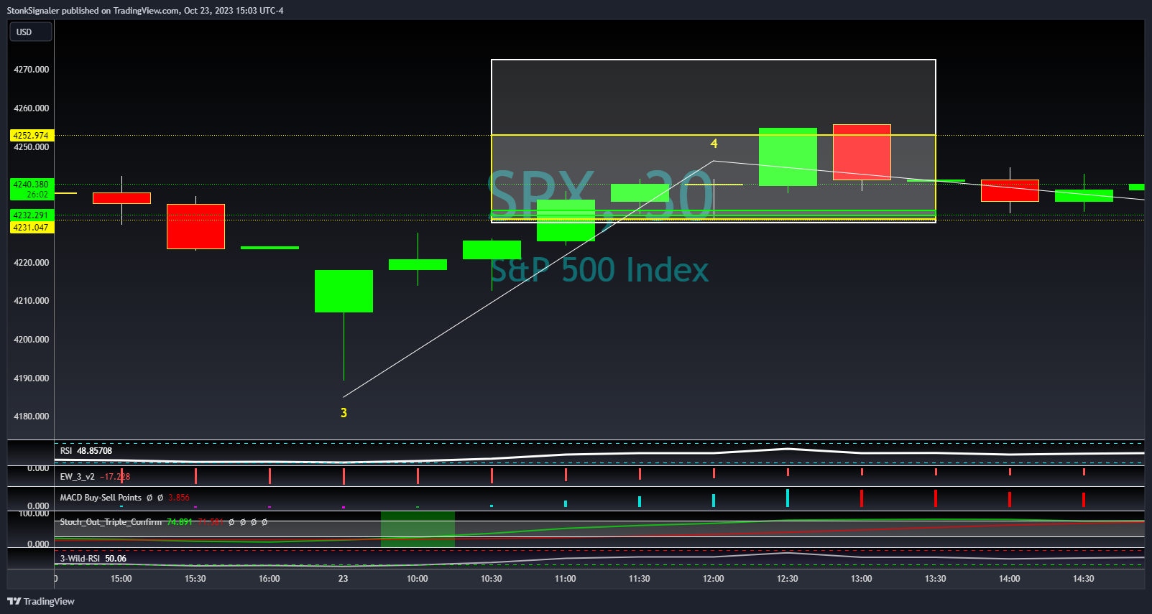The height and width of the screenshot is (614, 1152).
Task: Click the MACD value 3.856
Action: point(179,498)
